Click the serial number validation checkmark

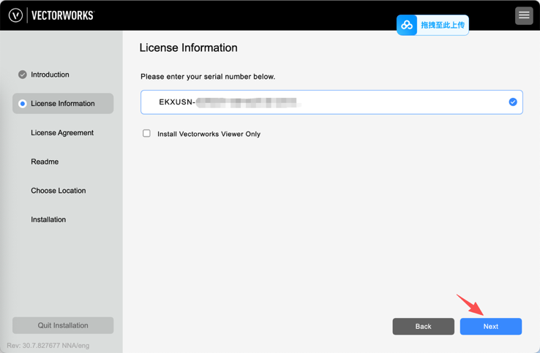tap(512, 102)
